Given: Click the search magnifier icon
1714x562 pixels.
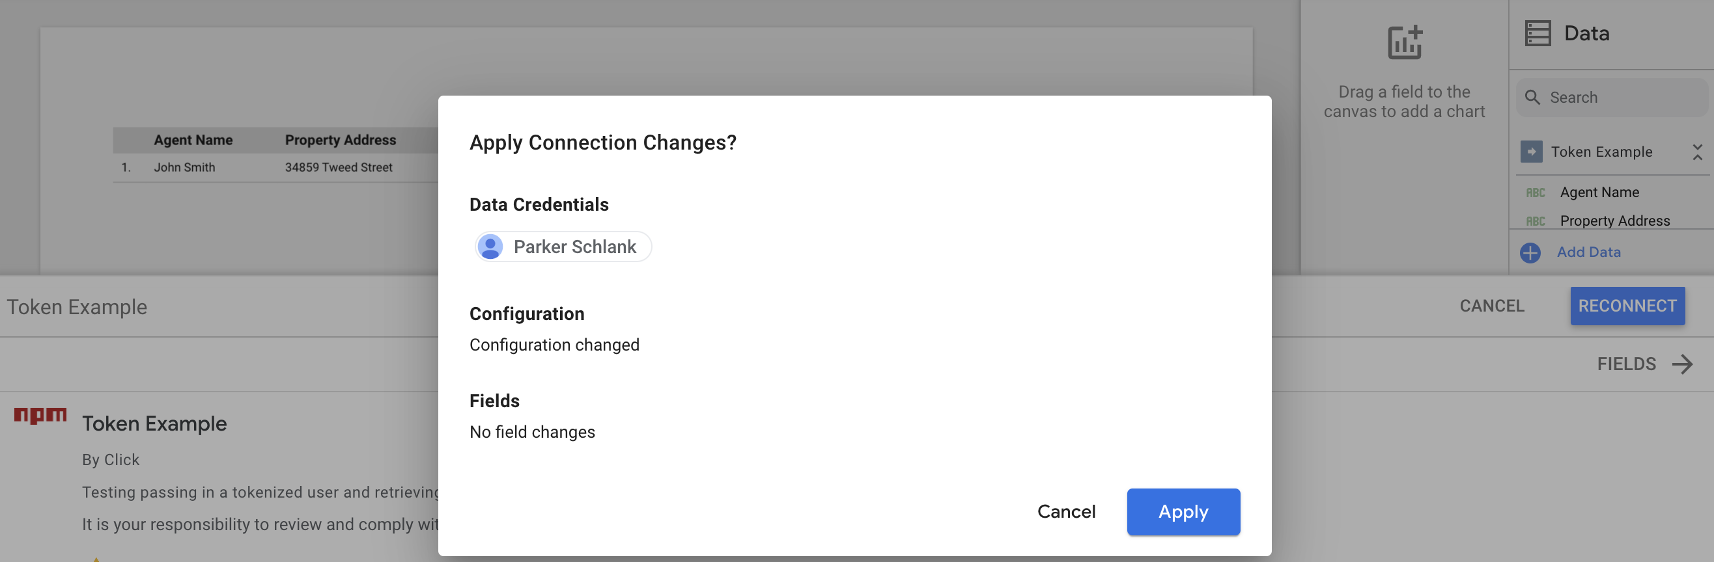Looking at the screenshot, I should [1532, 98].
